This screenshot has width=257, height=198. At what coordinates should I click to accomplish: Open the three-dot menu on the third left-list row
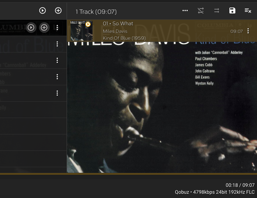click(57, 60)
